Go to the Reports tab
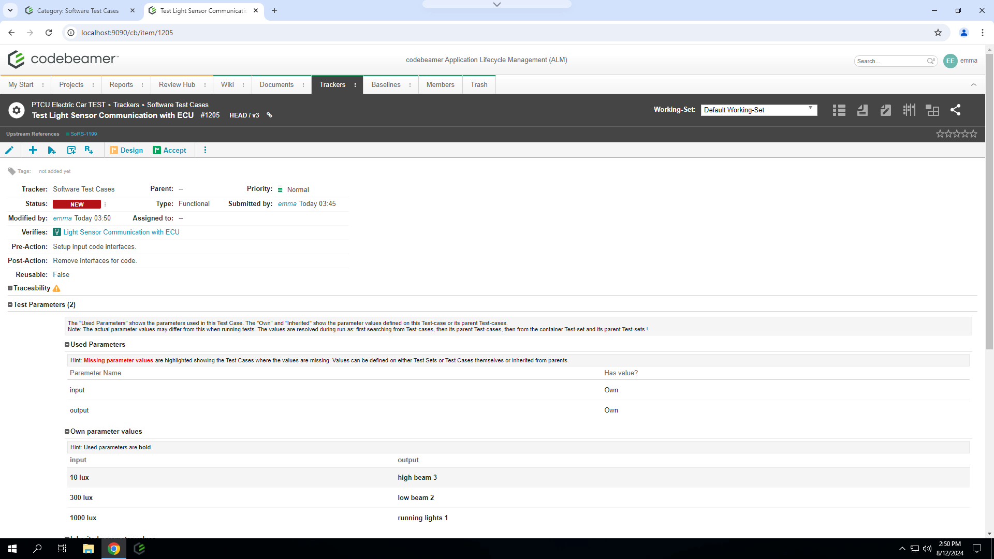Screen dimensions: 994x559 pos(121,85)
